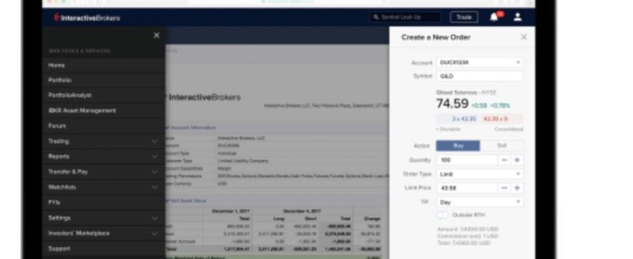Image resolution: width=633 pixels, height=259 pixels.
Task: Select the Sell action
Action: (502, 146)
